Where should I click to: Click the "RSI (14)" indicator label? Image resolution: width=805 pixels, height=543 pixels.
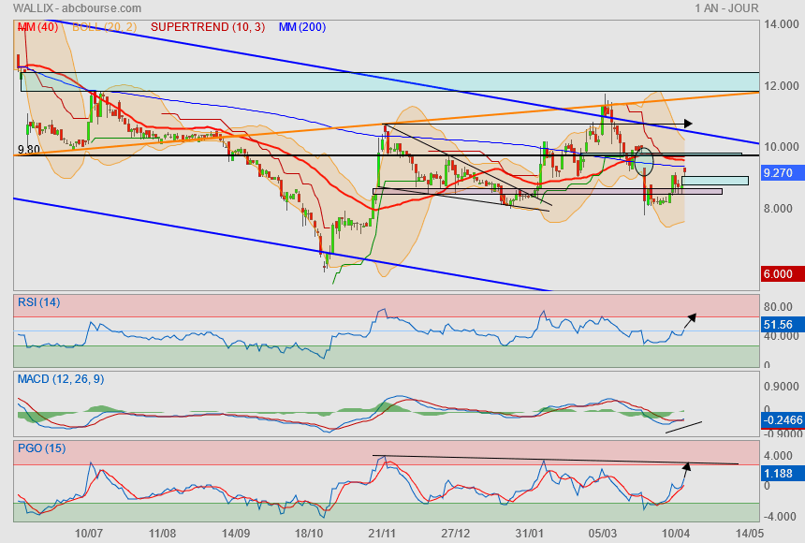point(39,302)
